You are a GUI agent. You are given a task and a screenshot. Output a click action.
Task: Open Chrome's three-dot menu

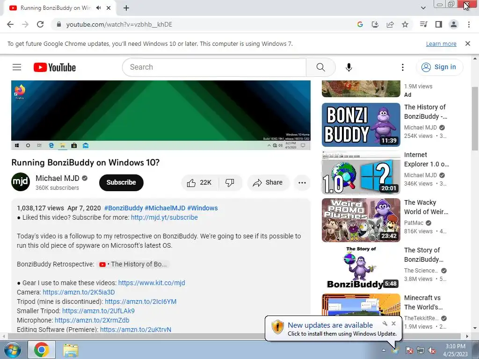pyautogui.click(x=469, y=24)
